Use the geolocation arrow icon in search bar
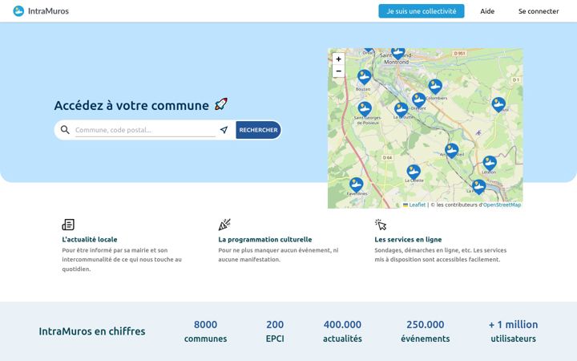The height and width of the screenshot is (361, 577). (224, 130)
